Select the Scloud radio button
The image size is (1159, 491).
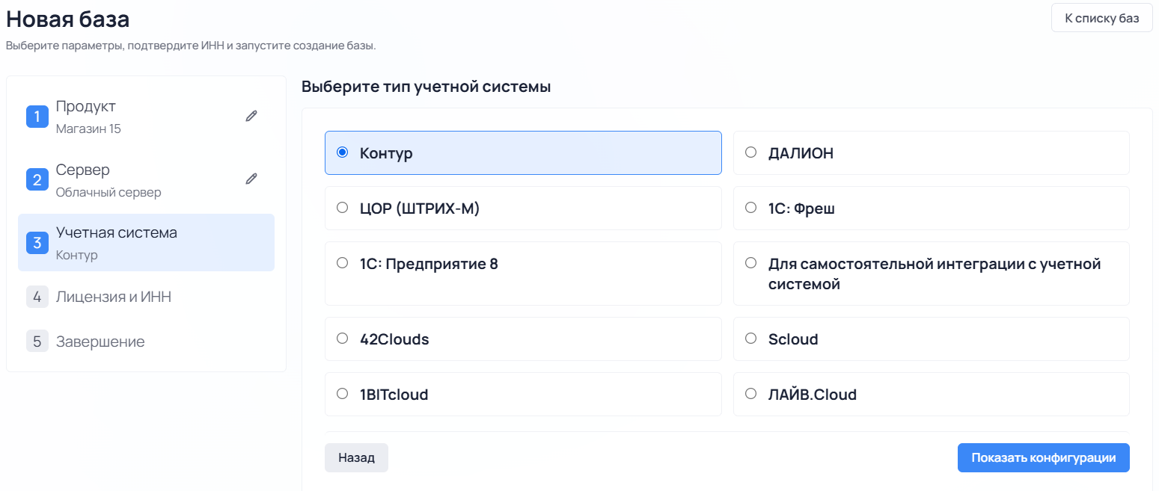pyautogui.click(x=751, y=339)
